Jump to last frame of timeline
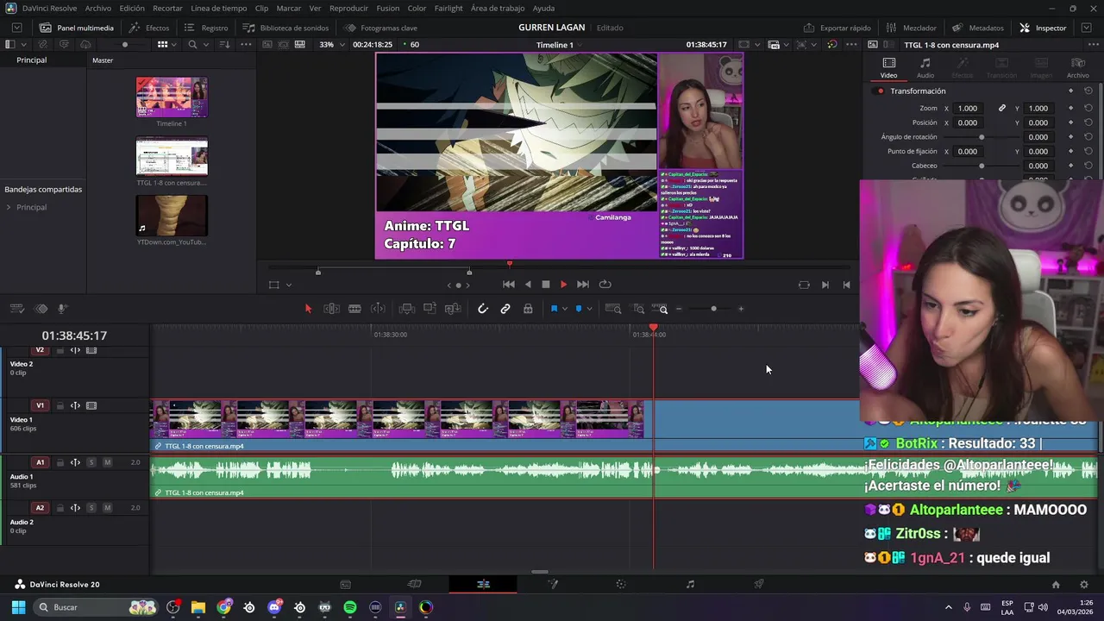 click(x=583, y=285)
